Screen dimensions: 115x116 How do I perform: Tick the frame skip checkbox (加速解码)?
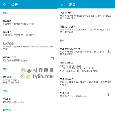click(110, 94)
